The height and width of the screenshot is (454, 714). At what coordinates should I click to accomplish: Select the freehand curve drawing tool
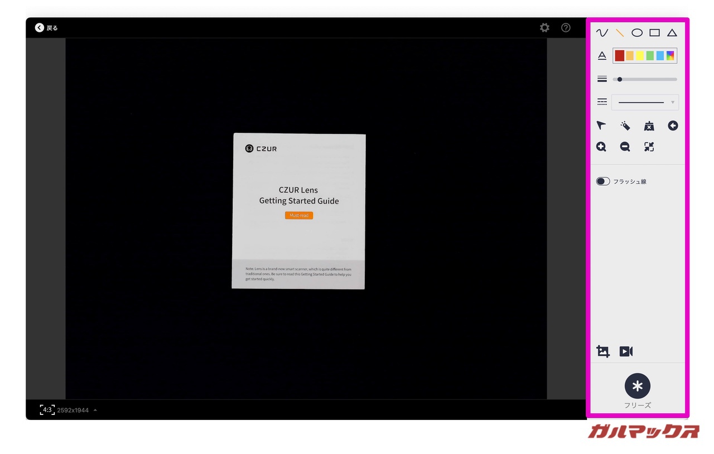[x=602, y=33]
